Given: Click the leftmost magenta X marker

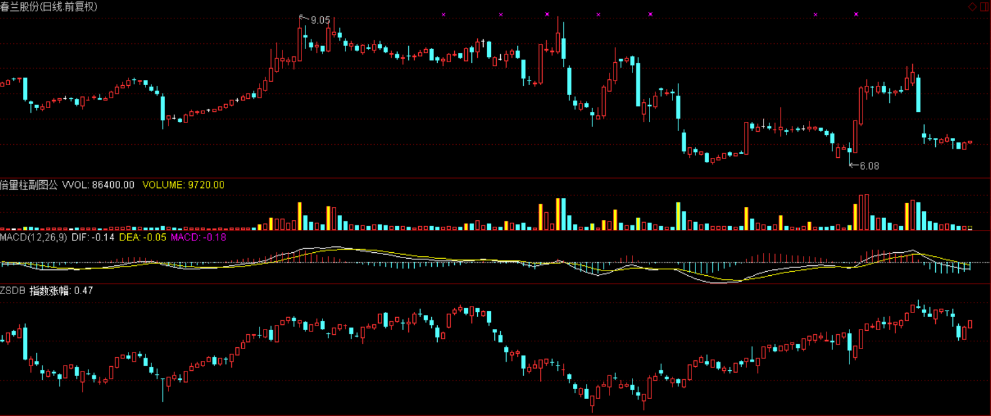Looking at the screenshot, I should pyautogui.click(x=444, y=14).
